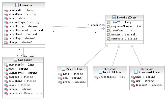Select the attribute icon beside change : decimal
Image resolution: width=168 pixels, height=101 pixels.
(x=6, y=43)
